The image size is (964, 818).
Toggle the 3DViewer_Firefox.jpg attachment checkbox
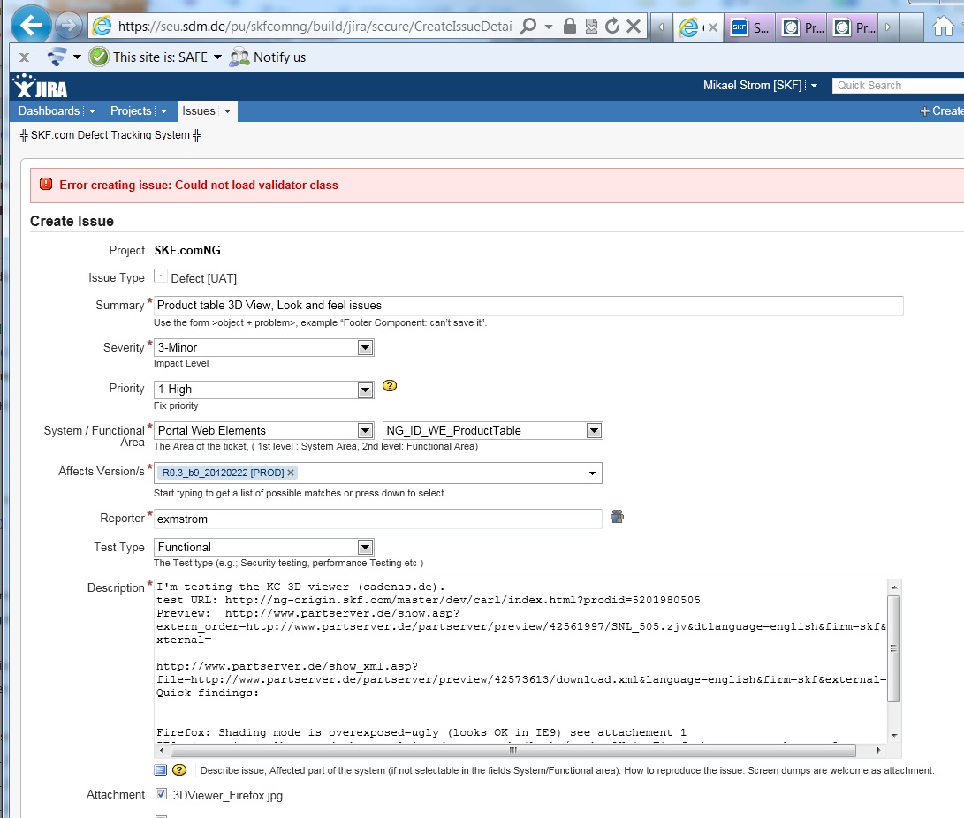161,794
